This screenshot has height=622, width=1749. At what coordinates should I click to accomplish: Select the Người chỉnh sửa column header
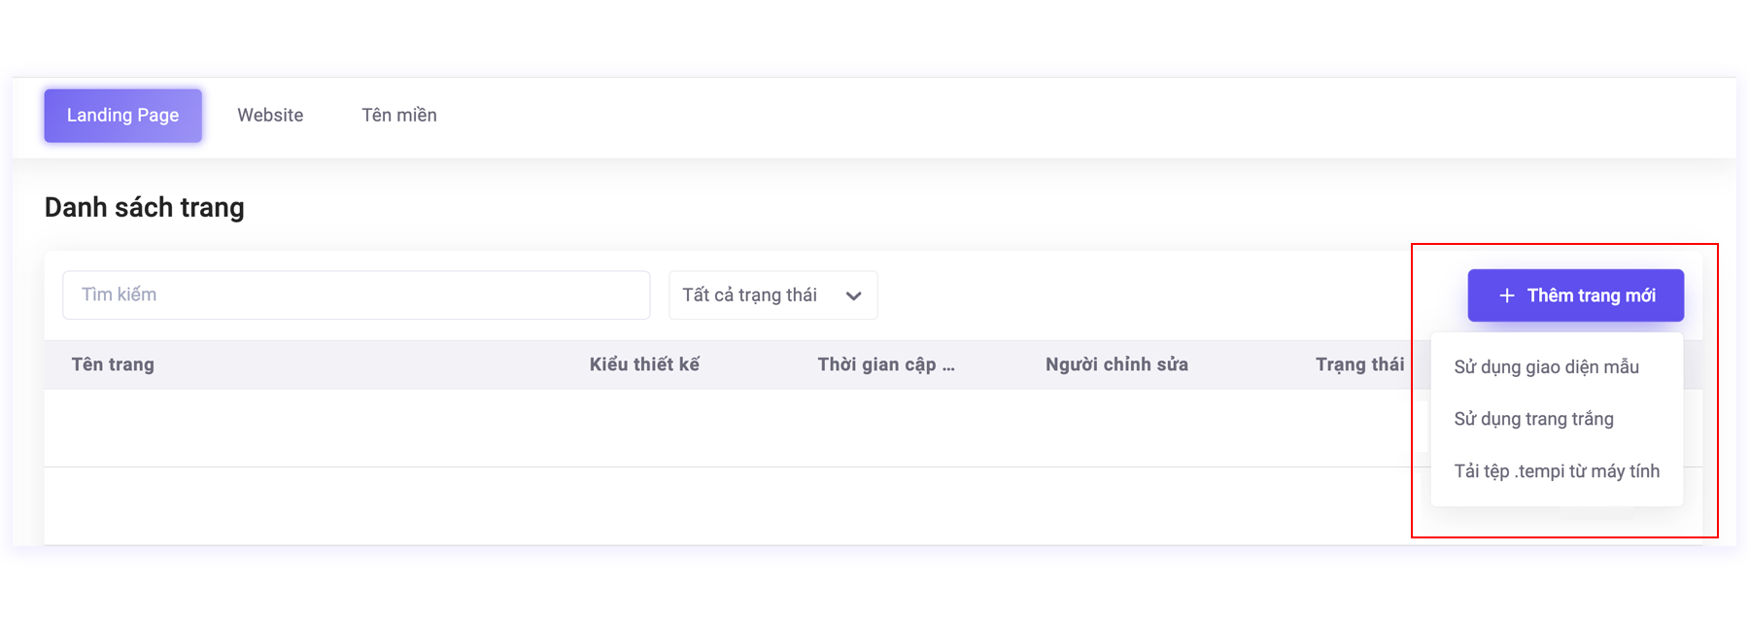(x=1116, y=364)
